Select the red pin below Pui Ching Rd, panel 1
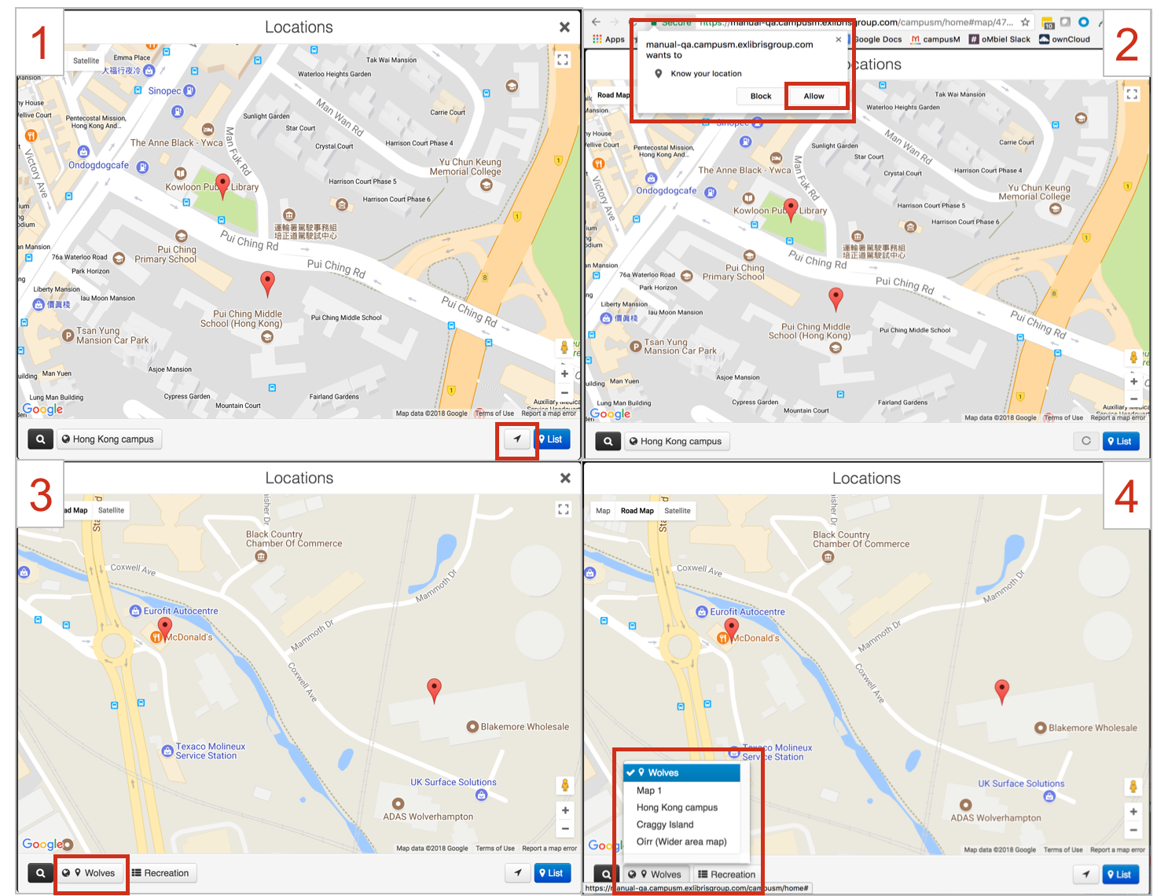Viewport: 1168px width, 896px height. (x=267, y=285)
